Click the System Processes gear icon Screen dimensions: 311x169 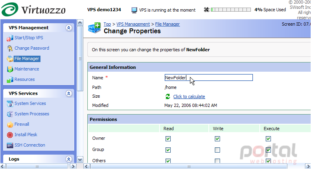click(x=10, y=114)
